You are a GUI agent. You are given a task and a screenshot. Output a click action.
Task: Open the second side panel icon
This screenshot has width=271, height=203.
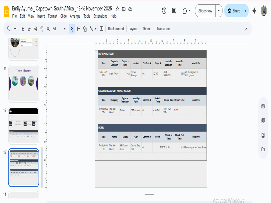263,120
